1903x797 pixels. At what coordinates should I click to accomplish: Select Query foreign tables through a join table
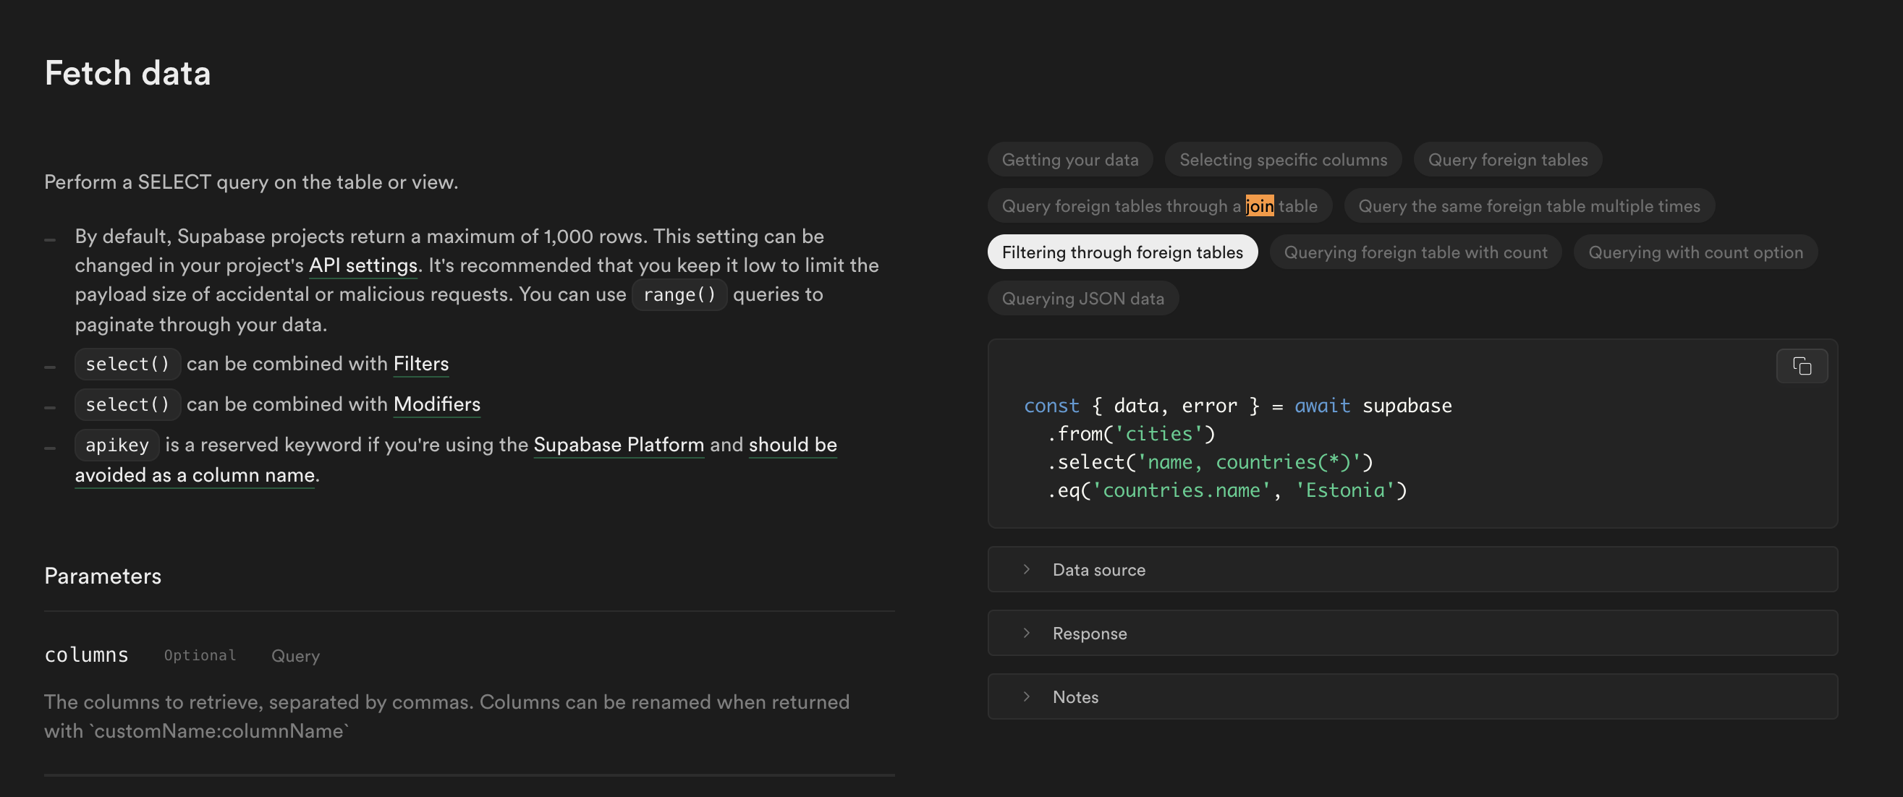pos(1158,206)
